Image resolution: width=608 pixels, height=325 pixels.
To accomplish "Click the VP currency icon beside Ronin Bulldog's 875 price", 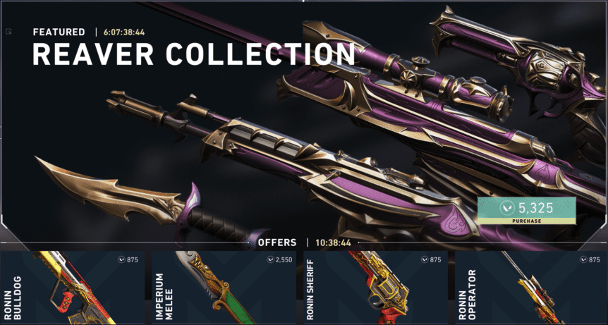I will [122, 260].
